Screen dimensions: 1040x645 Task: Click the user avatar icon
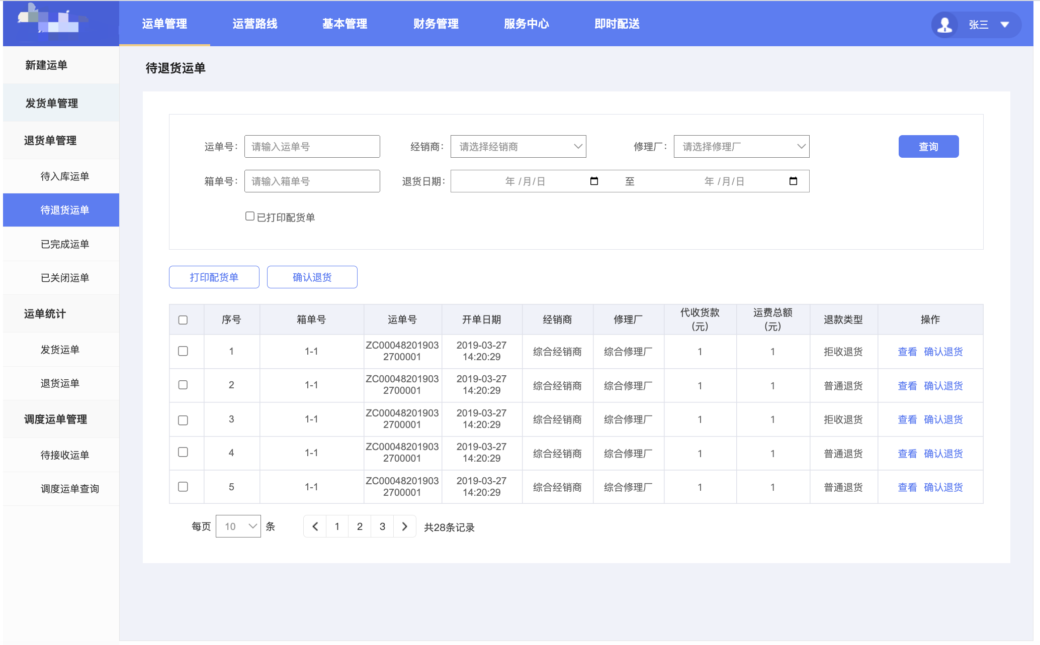(x=945, y=25)
